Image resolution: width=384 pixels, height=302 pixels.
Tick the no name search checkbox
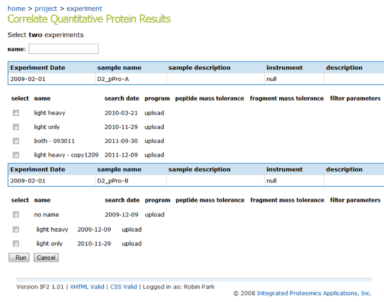(x=16, y=215)
